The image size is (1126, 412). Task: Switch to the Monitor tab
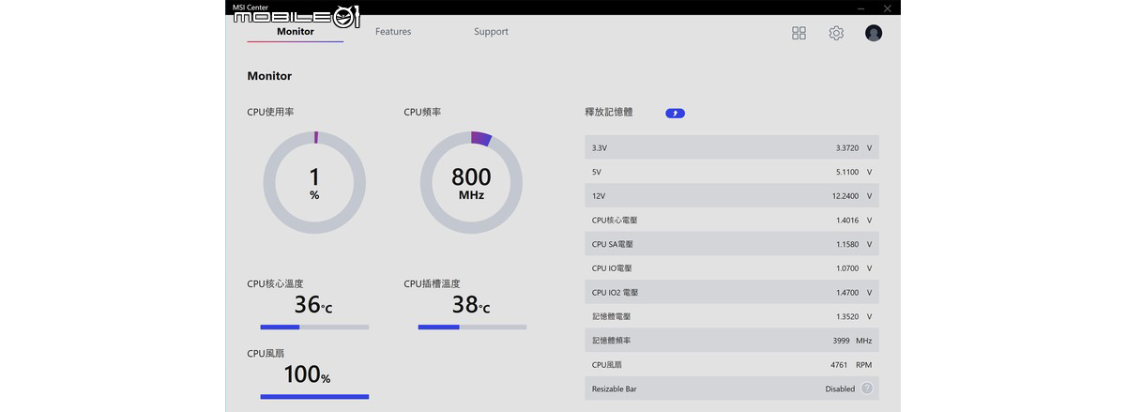click(296, 32)
